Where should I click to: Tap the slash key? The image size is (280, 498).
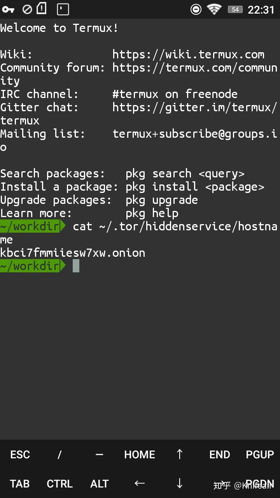click(x=59, y=454)
